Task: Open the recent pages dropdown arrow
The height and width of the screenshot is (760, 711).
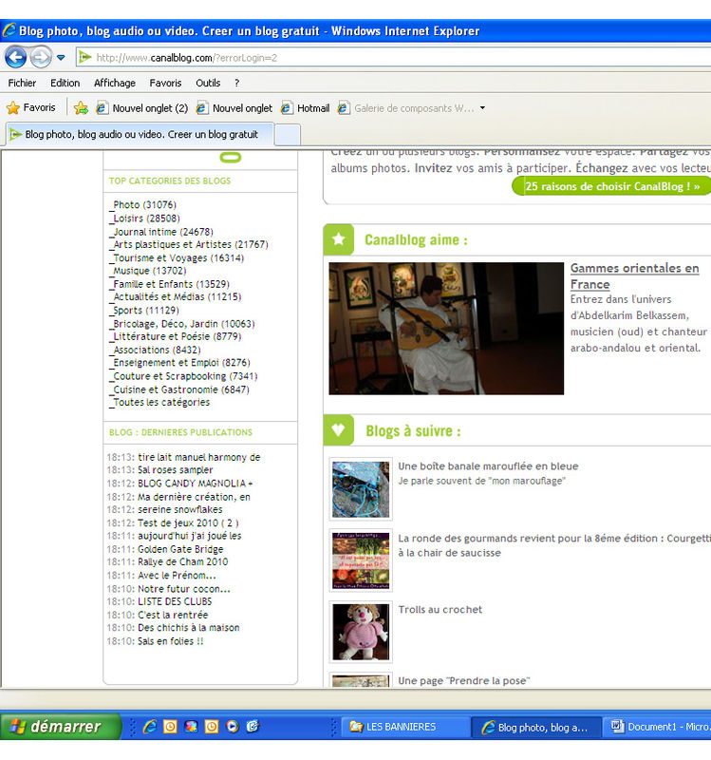Action: coord(61,58)
